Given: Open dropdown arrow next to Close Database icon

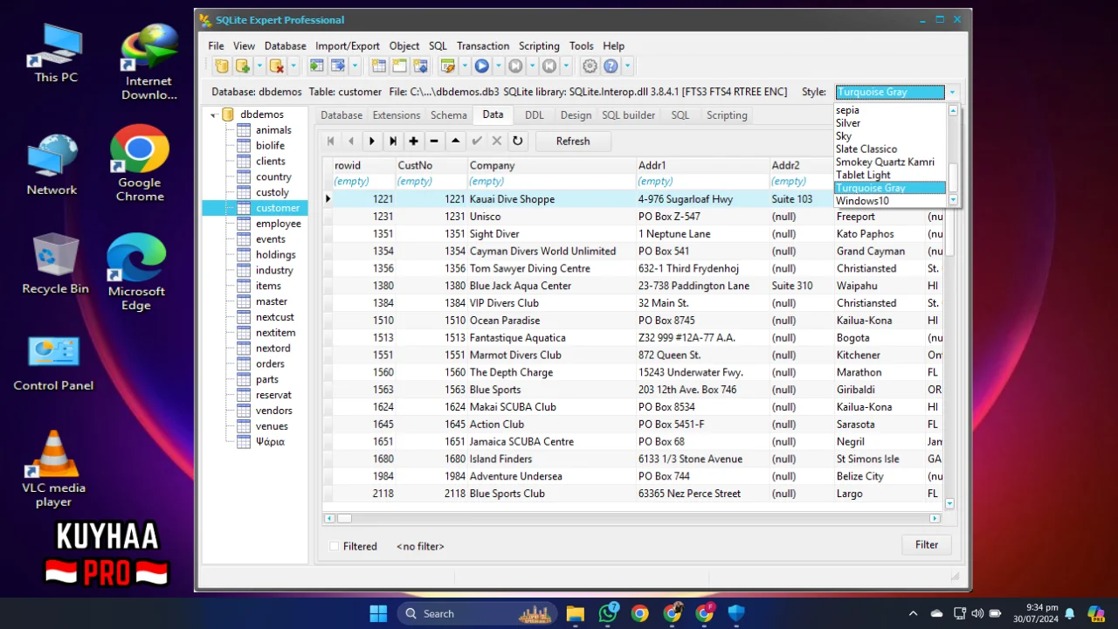Looking at the screenshot, I should tap(293, 66).
